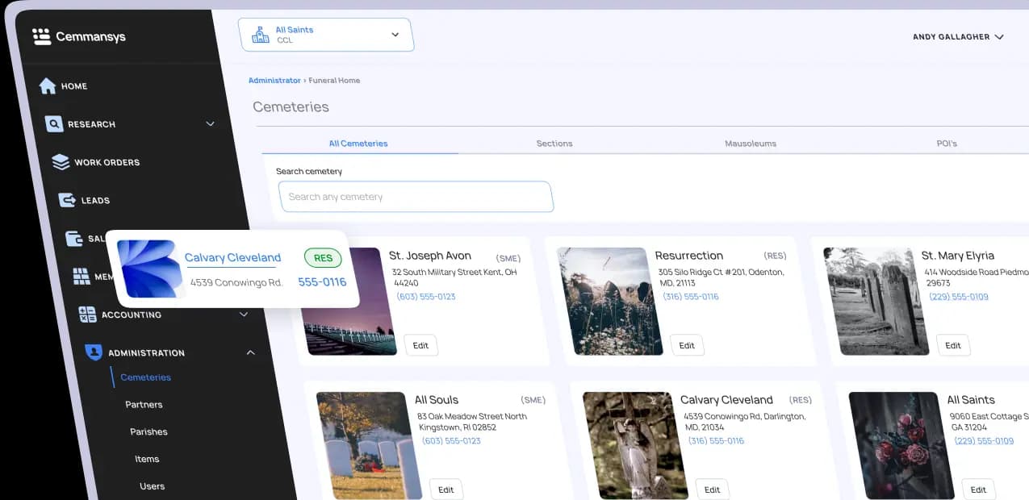Click the All Souls cemetery title
Viewport: 1029px width, 500px height.
(437, 400)
